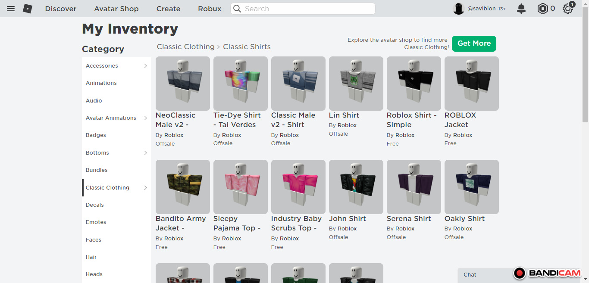Click the Roblox logo icon

28,9
